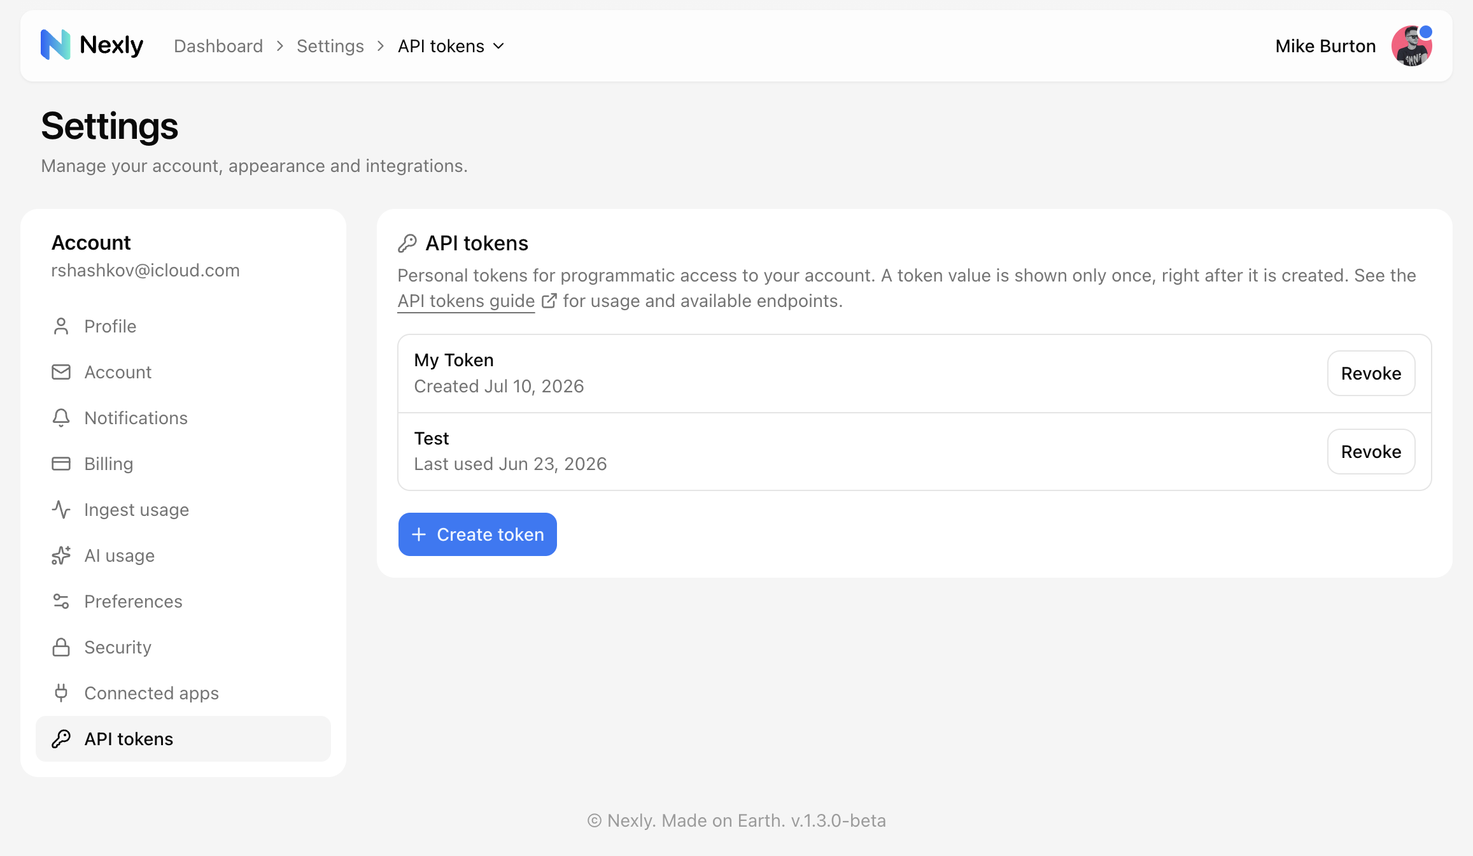Go to Dashboard in breadcrumb

coord(218,46)
